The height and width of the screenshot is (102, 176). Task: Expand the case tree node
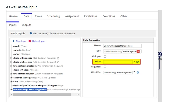[11, 81]
